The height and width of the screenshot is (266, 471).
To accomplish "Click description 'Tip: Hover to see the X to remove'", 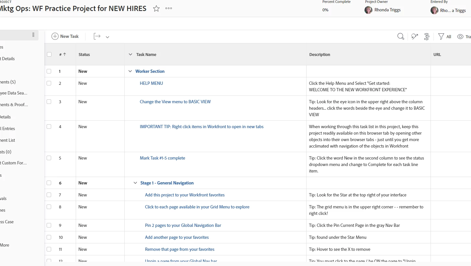I will pos(340,249).
